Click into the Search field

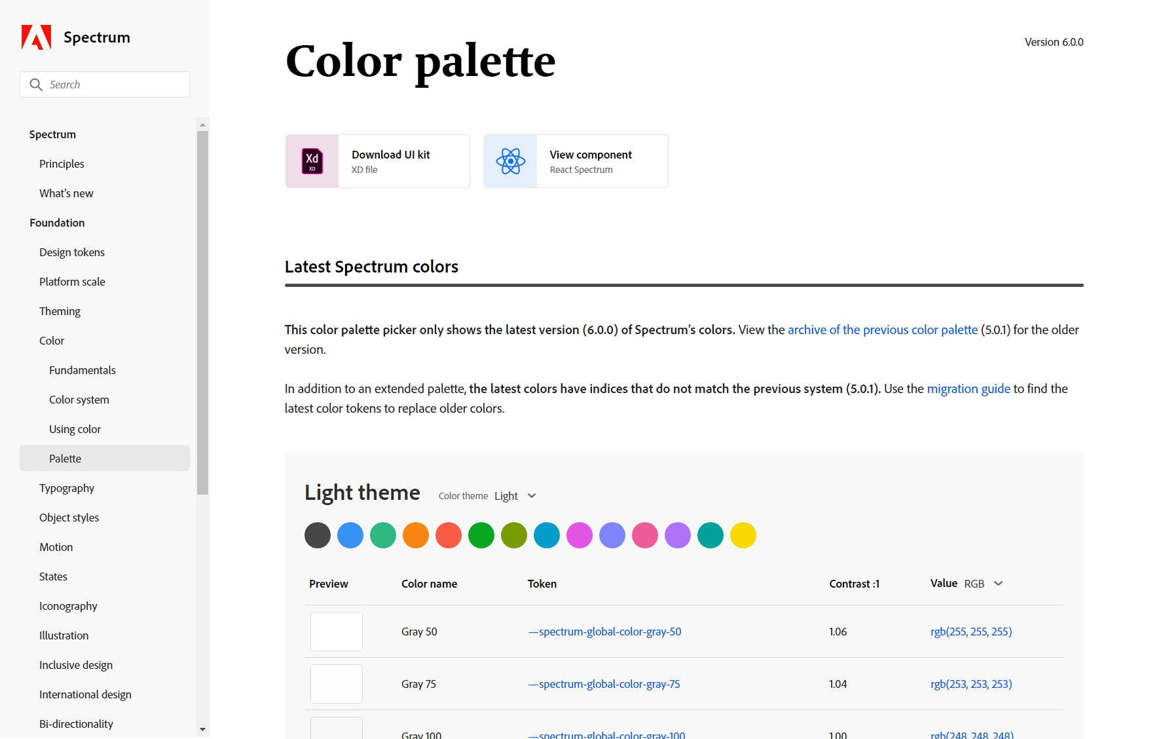[x=115, y=85]
